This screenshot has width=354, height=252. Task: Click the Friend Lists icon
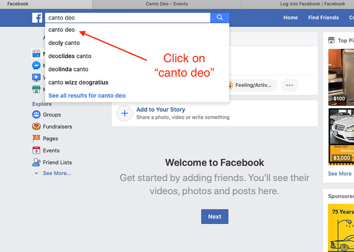click(x=36, y=162)
